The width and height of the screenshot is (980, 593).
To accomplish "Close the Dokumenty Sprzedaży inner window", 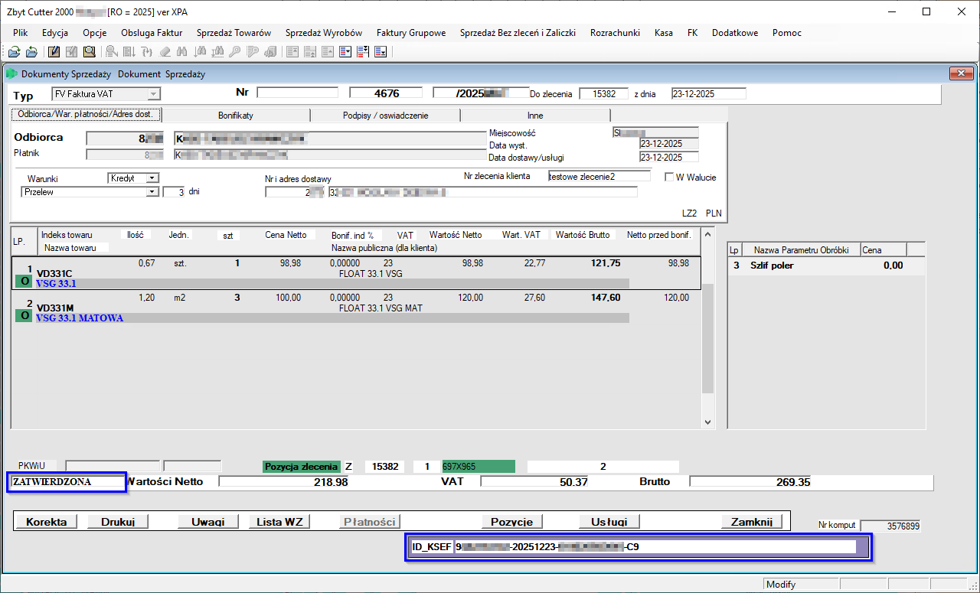I will click(x=960, y=73).
